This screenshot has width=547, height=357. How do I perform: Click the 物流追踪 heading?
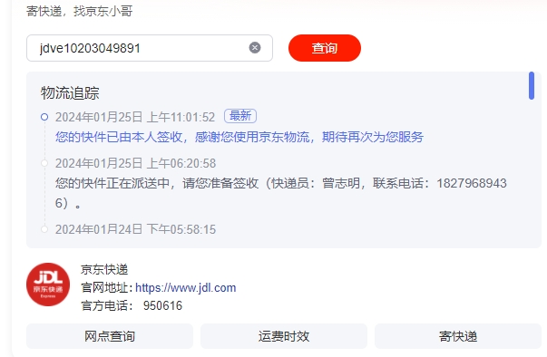(70, 93)
